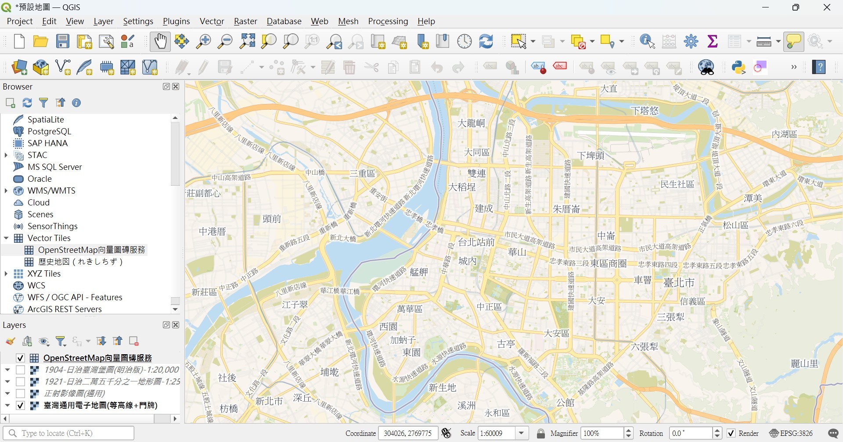Click the Show Statistical Summary sigma icon

(x=712, y=41)
